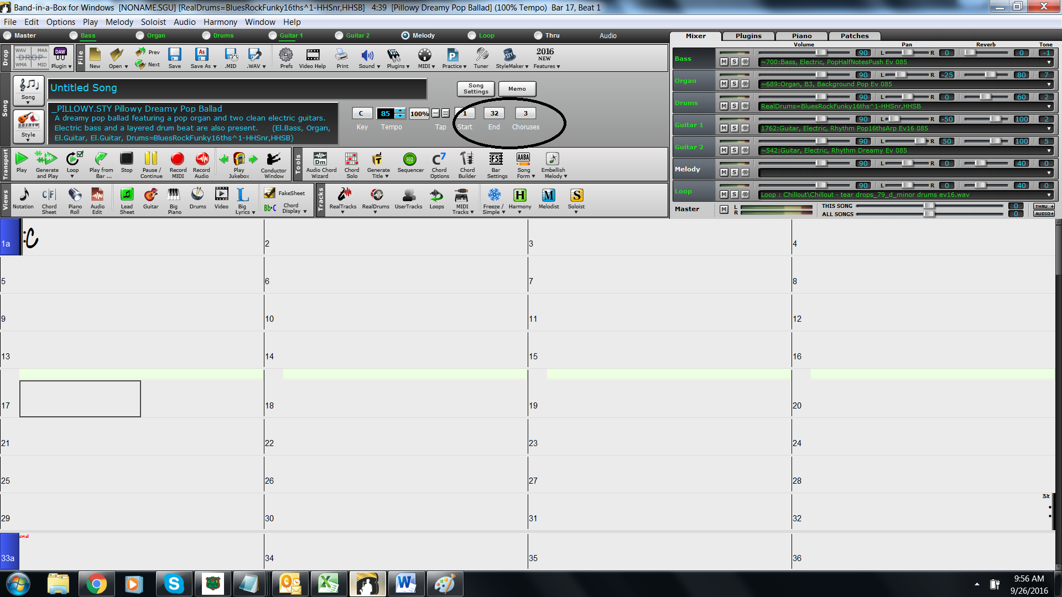Start Record Audio
The image size is (1062, 597).
[201, 165]
